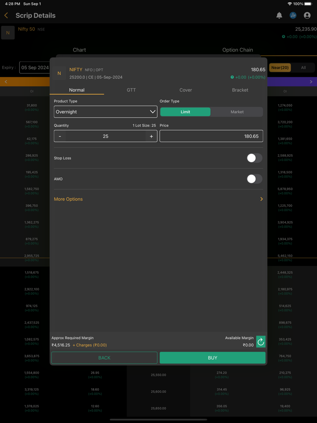Select the Cover order tab

point(185,90)
